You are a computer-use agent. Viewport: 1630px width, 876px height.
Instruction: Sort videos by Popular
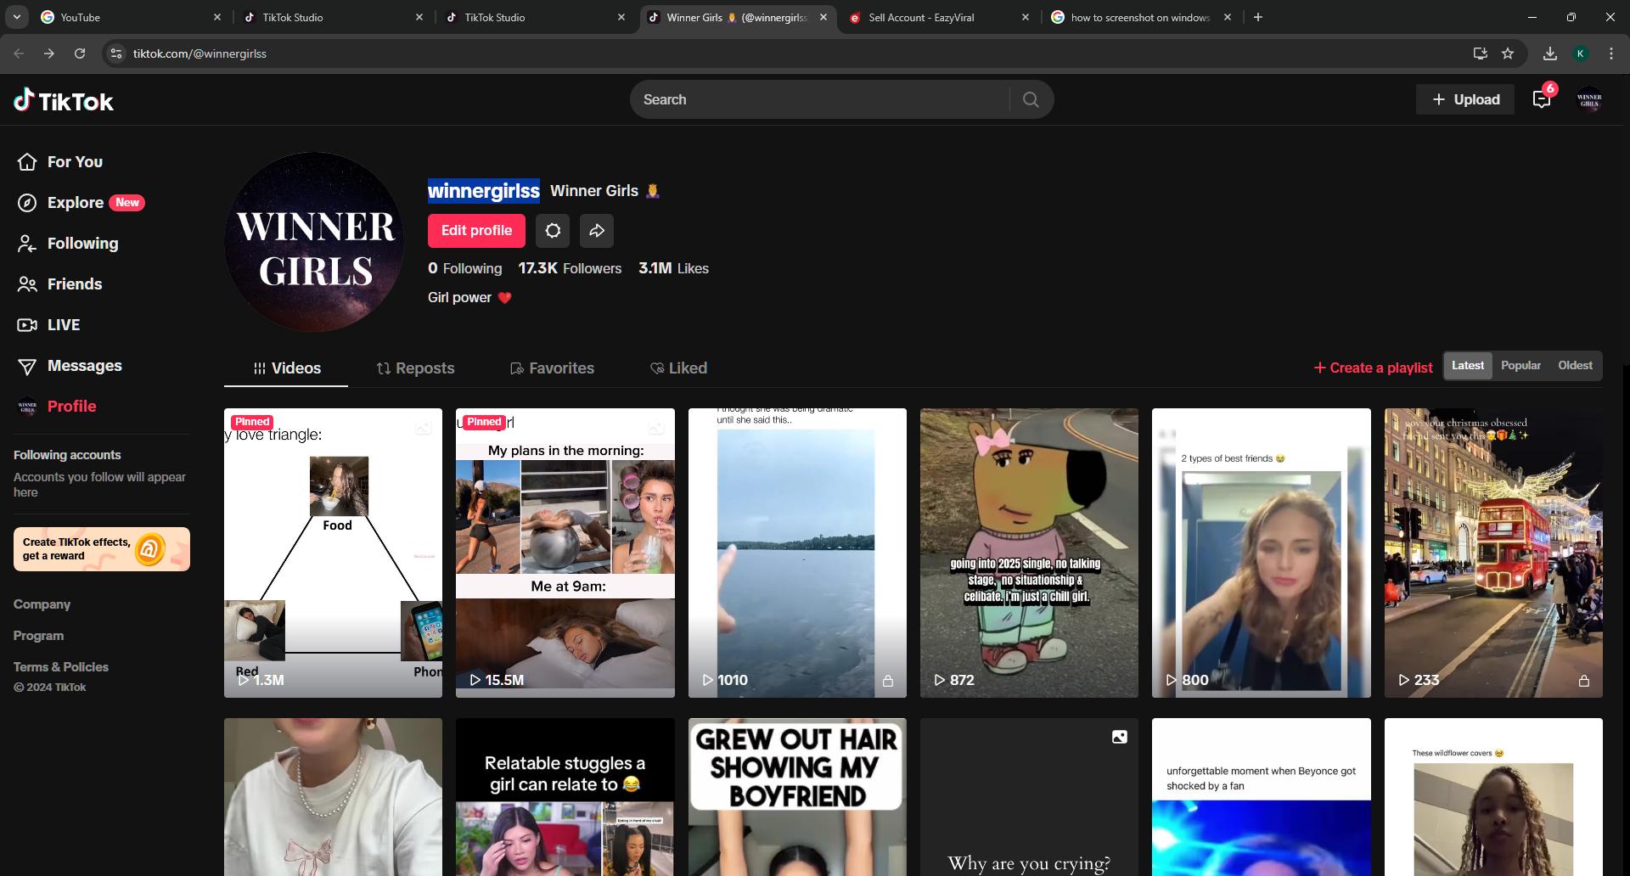point(1520,366)
